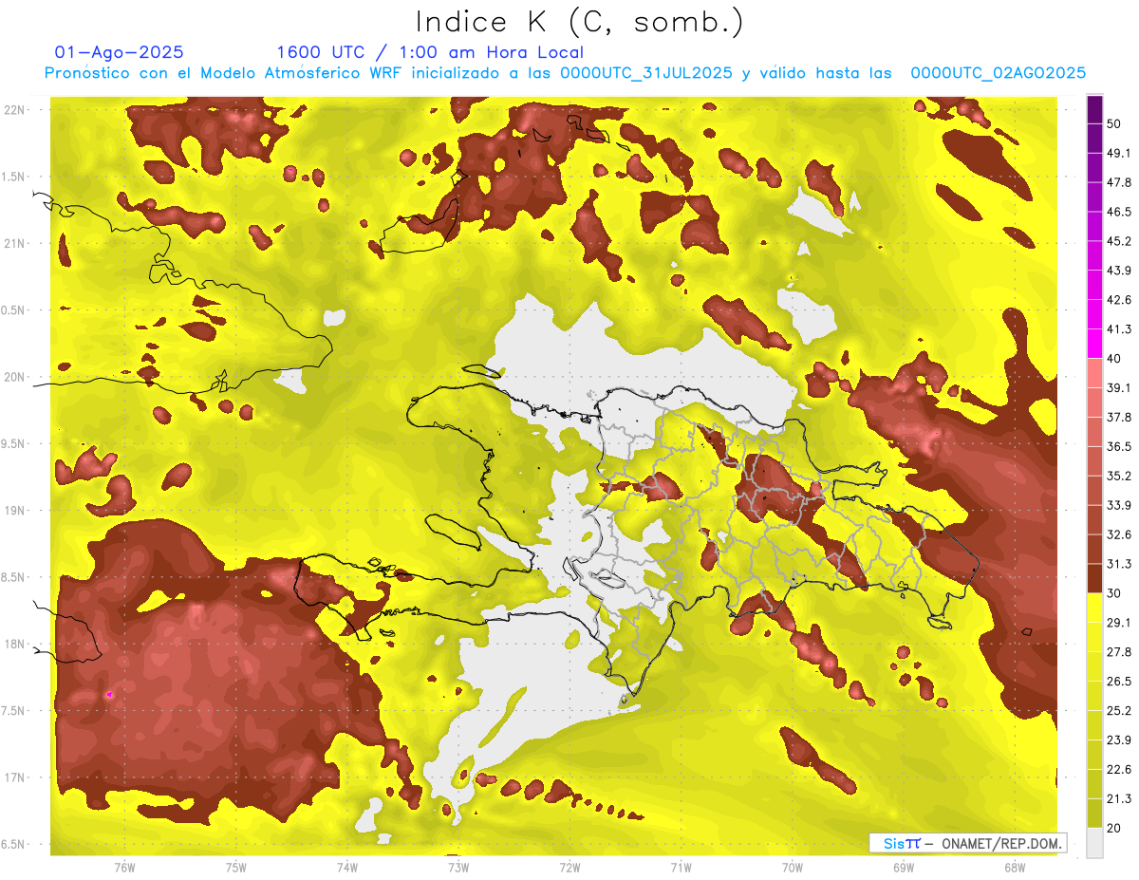Image resolution: width=1139 pixels, height=880 pixels.
Task: Click the '21N' latitude label
Action: pyautogui.click(x=15, y=243)
